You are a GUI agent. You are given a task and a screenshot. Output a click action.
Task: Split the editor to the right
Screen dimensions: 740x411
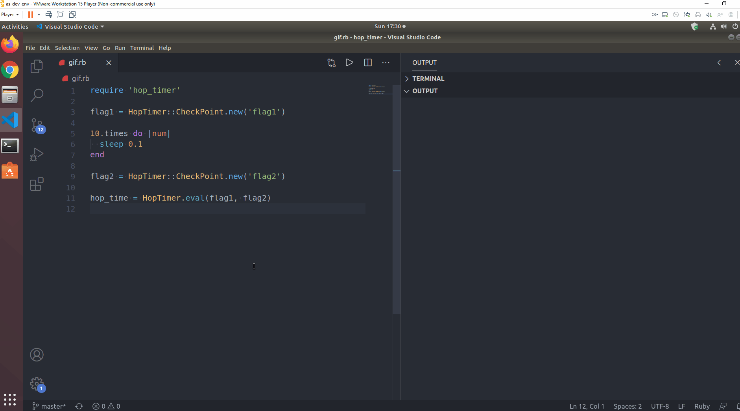pos(368,63)
